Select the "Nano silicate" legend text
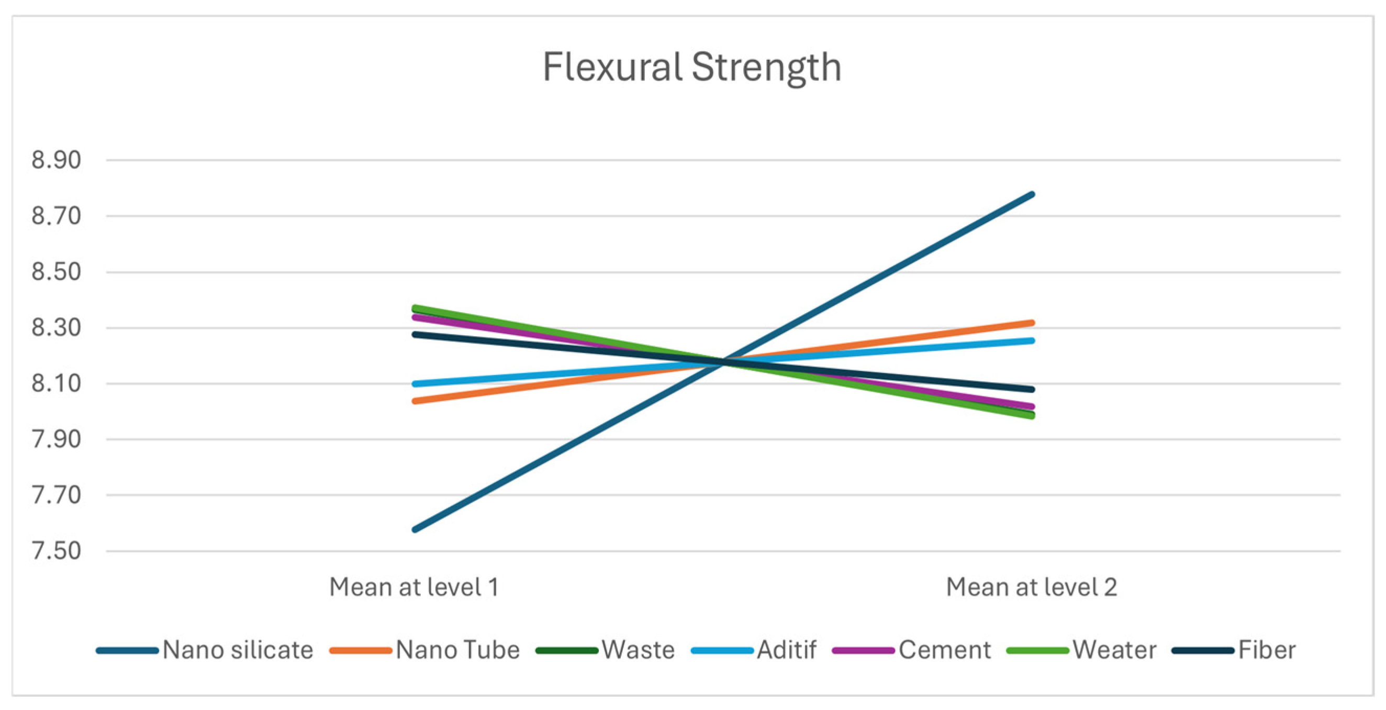 click(238, 650)
